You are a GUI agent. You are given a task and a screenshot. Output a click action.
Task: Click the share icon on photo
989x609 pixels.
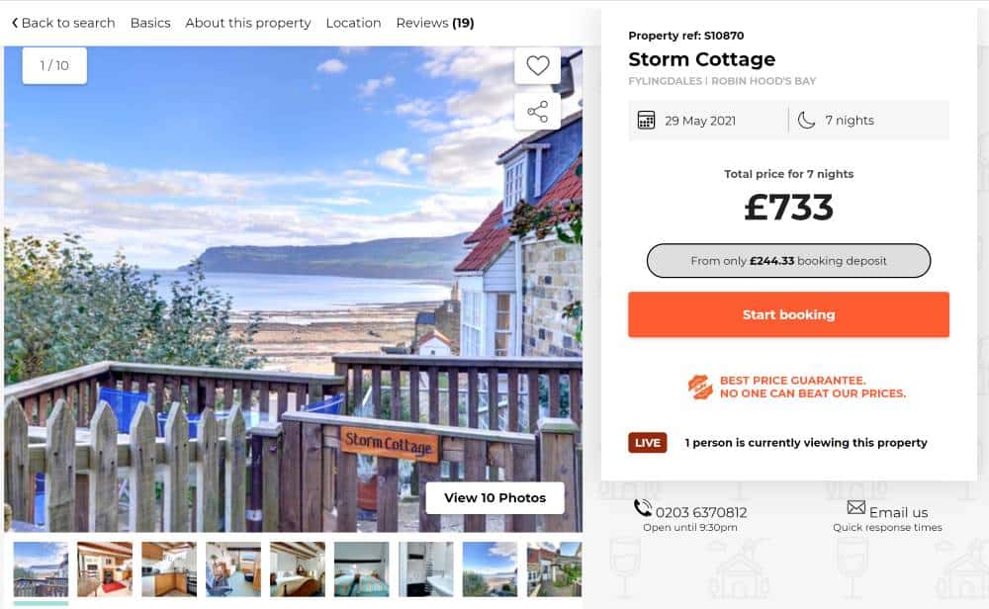pos(537,112)
